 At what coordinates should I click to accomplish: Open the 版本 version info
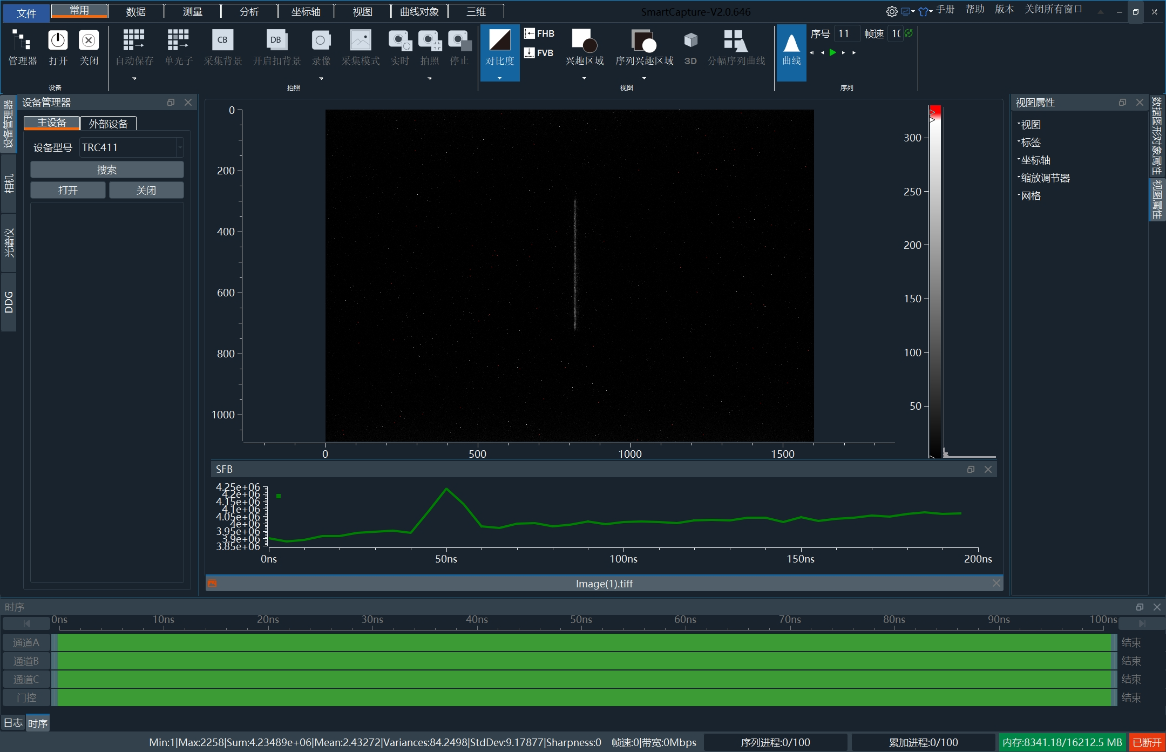[1005, 9]
